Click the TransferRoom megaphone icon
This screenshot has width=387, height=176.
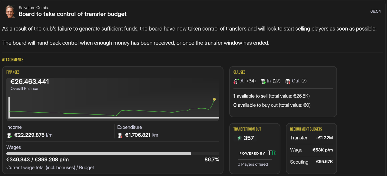point(239,138)
